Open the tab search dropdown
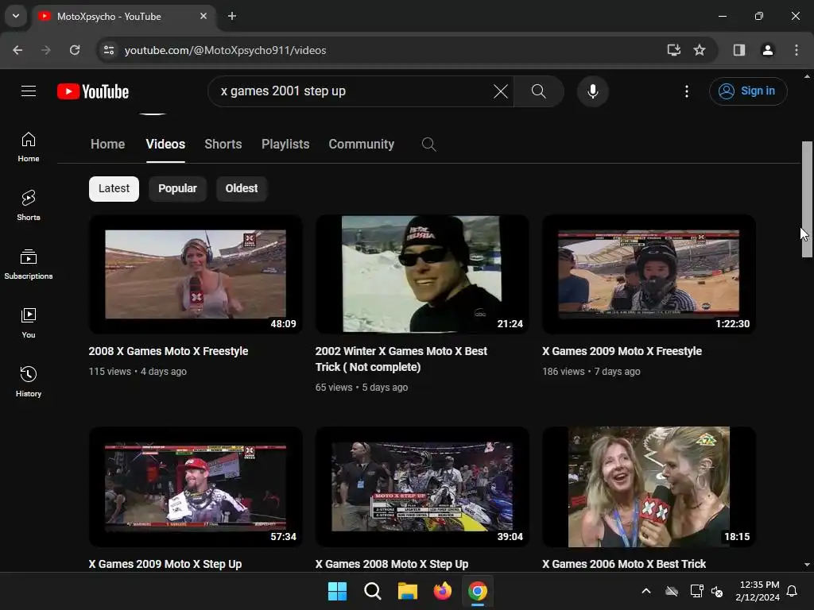The height and width of the screenshot is (610, 814). pyautogui.click(x=16, y=16)
